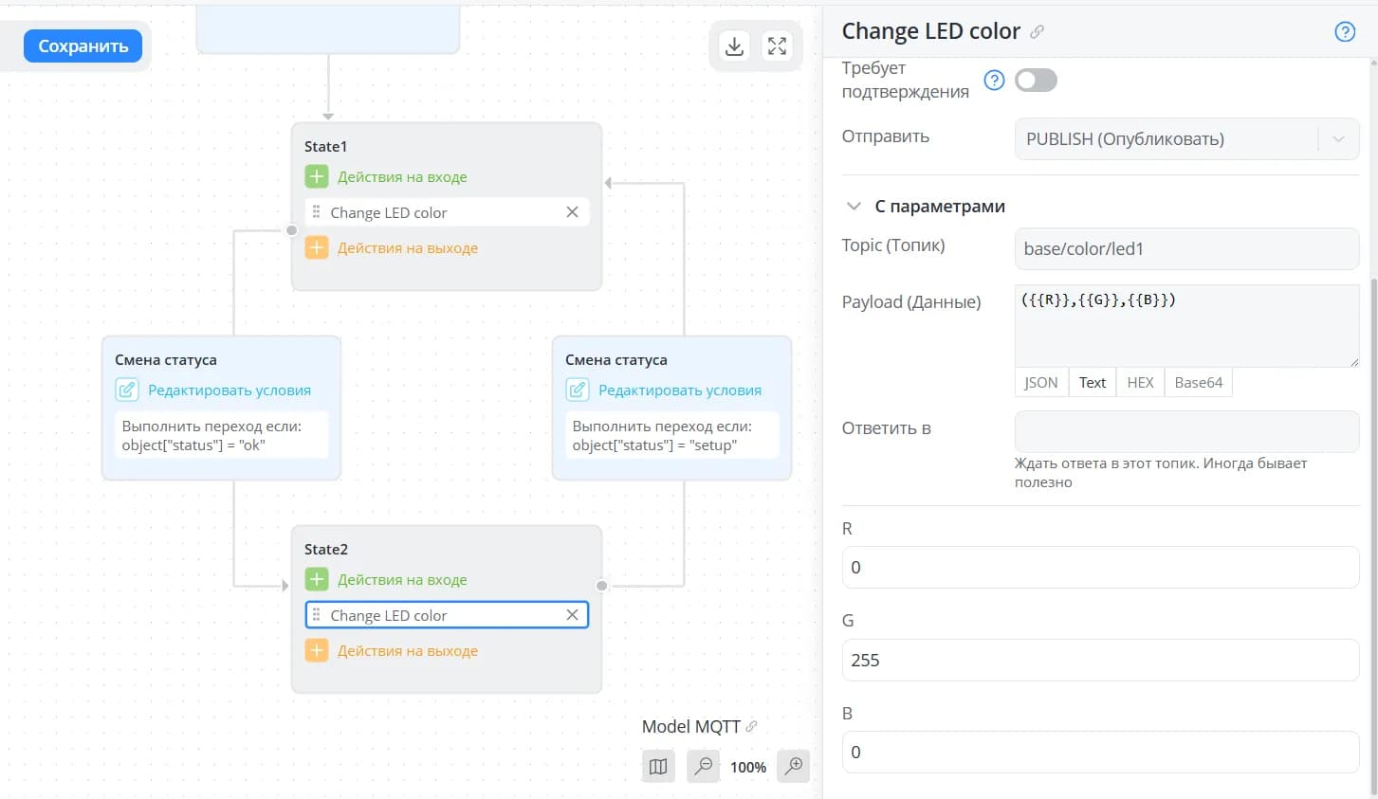Edit the Model MQTT name link icon

click(x=751, y=726)
